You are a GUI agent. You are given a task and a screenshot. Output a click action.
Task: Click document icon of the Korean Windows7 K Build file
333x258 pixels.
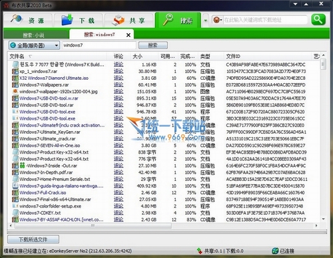point(15,64)
